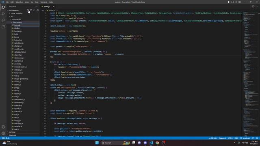Open the Search view in activity bar
Viewport: 260px width, 146px height.
(x=3, y=20)
